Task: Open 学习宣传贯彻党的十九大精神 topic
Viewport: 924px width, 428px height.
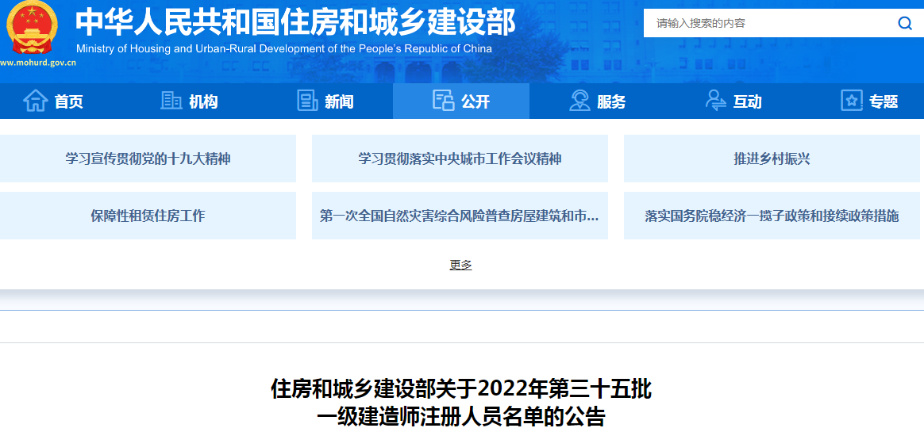Action: 148,159
